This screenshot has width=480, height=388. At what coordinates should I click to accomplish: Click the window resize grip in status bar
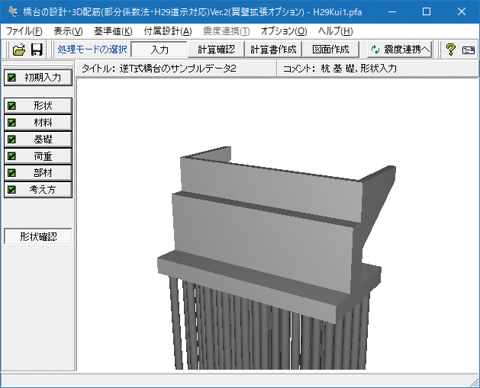pyautogui.click(x=475, y=383)
